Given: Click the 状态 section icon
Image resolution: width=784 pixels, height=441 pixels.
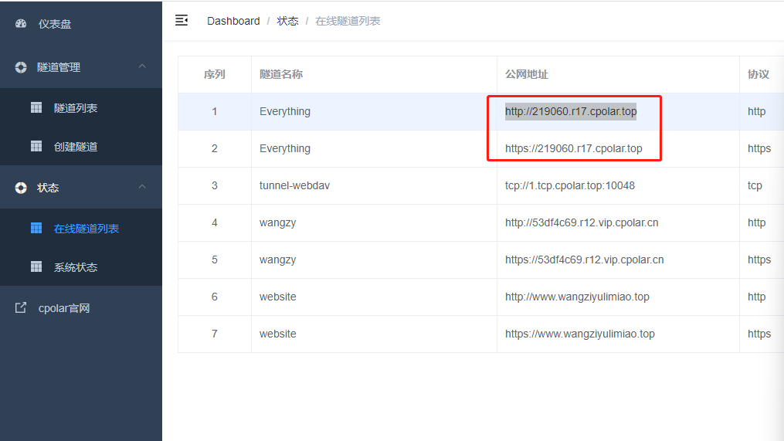Looking at the screenshot, I should point(21,188).
